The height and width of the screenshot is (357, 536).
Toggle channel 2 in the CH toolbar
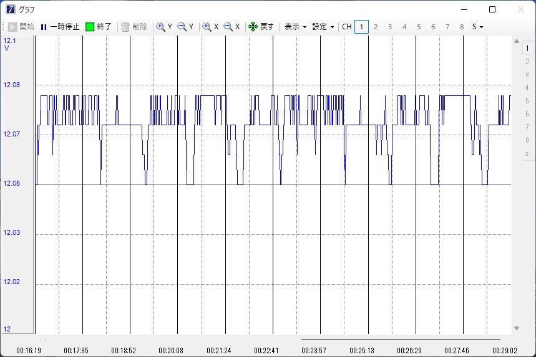coord(376,27)
